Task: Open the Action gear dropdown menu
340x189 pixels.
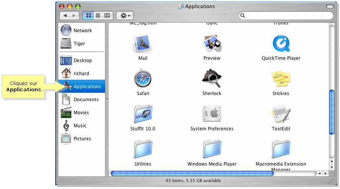Action: (125, 15)
